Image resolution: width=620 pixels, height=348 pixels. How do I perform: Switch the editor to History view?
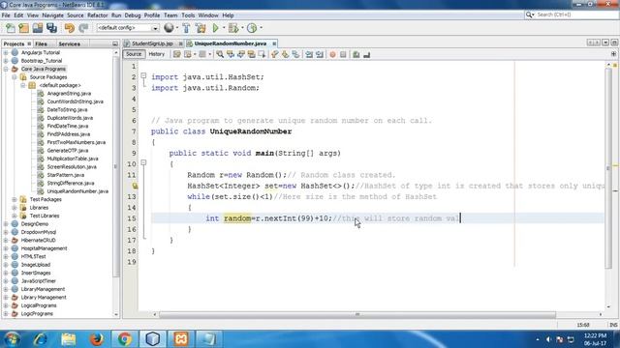[x=157, y=54]
